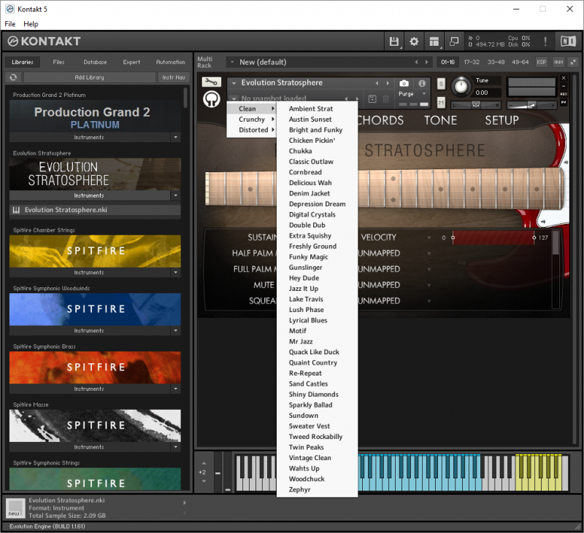
Task: Click the Production Grand 2 Platinum banner
Action: pos(95,117)
